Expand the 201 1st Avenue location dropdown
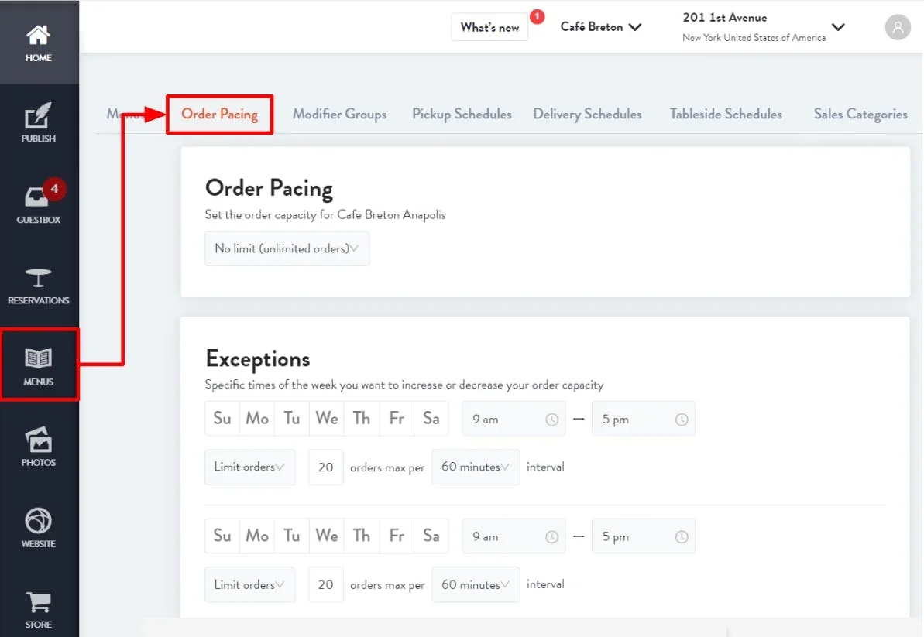This screenshot has width=924, height=637. 764,27
